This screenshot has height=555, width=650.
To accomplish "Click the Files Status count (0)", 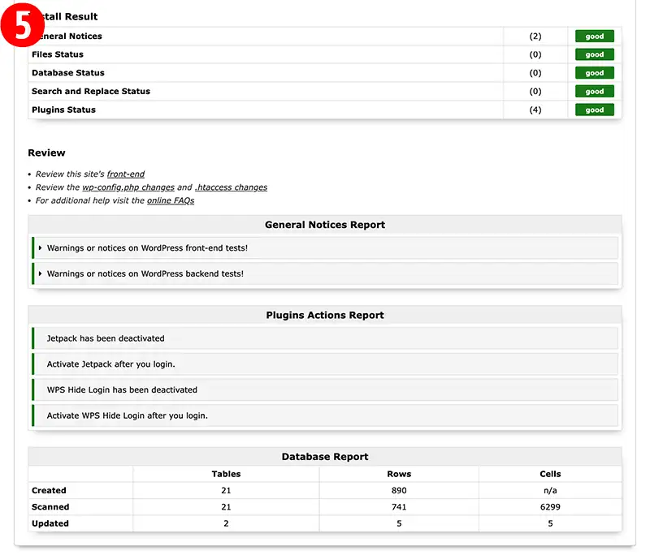I will click(x=535, y=54).
